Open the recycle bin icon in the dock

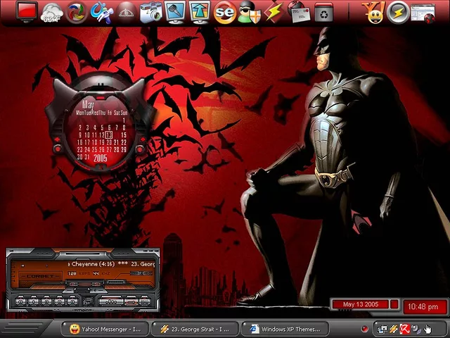[x=323, y=12]
